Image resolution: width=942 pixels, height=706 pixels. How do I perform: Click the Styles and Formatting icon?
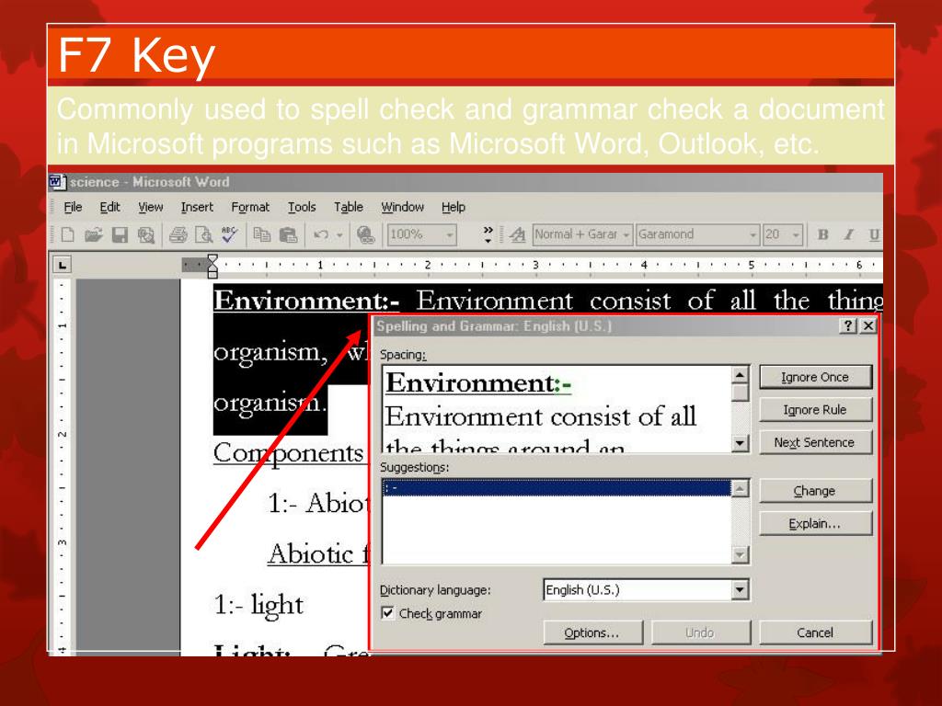pos(517,234)
